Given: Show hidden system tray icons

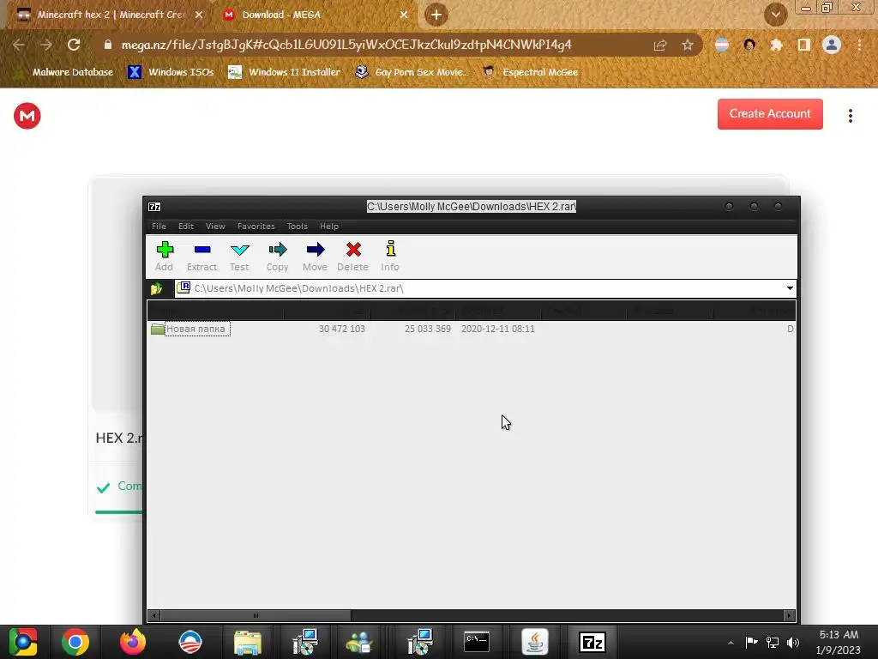Looking at the screenshot, I should [731, 643].
